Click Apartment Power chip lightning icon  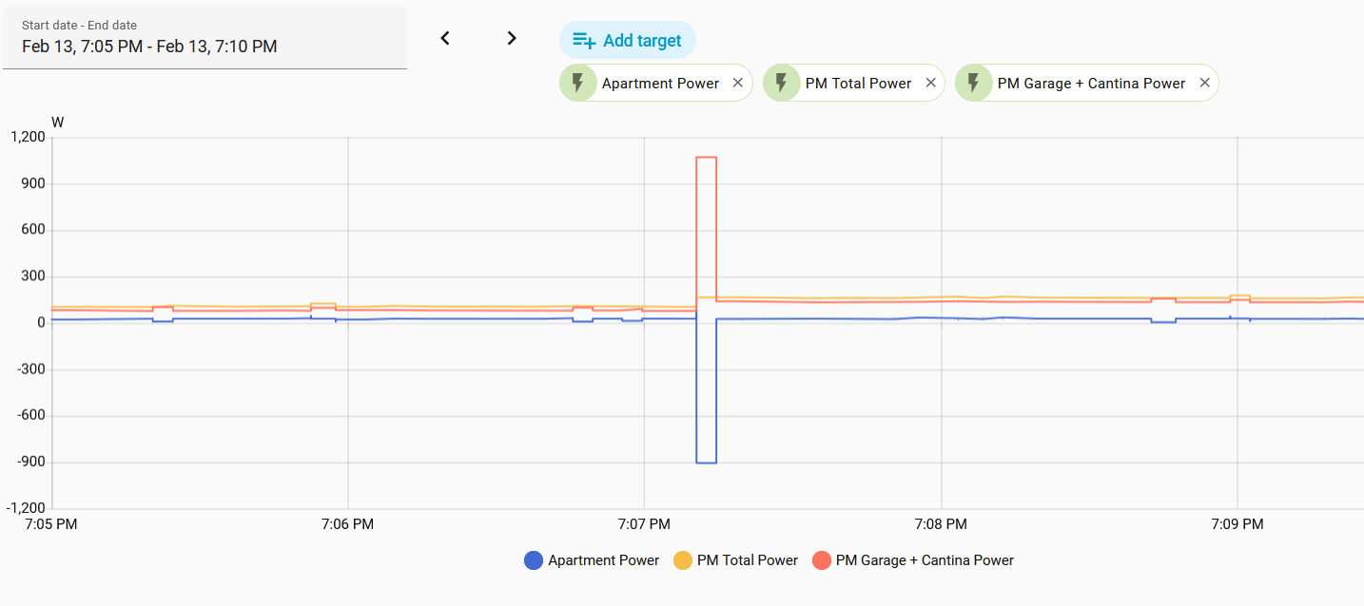coord(577,83)
